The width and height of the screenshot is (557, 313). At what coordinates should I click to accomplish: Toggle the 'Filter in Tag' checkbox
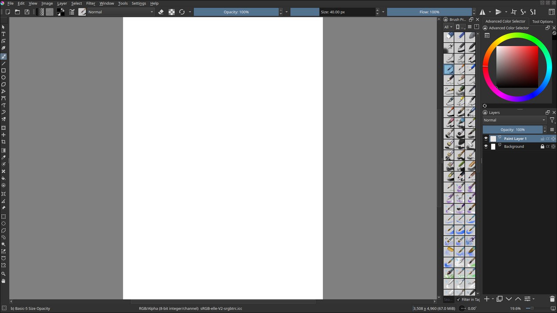click(458, 300)
